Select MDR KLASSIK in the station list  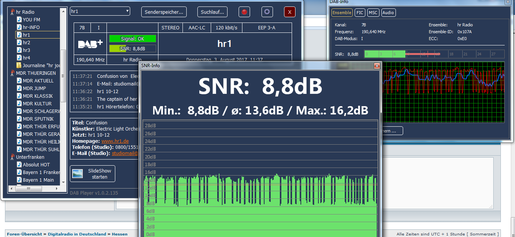click(38, 96)
